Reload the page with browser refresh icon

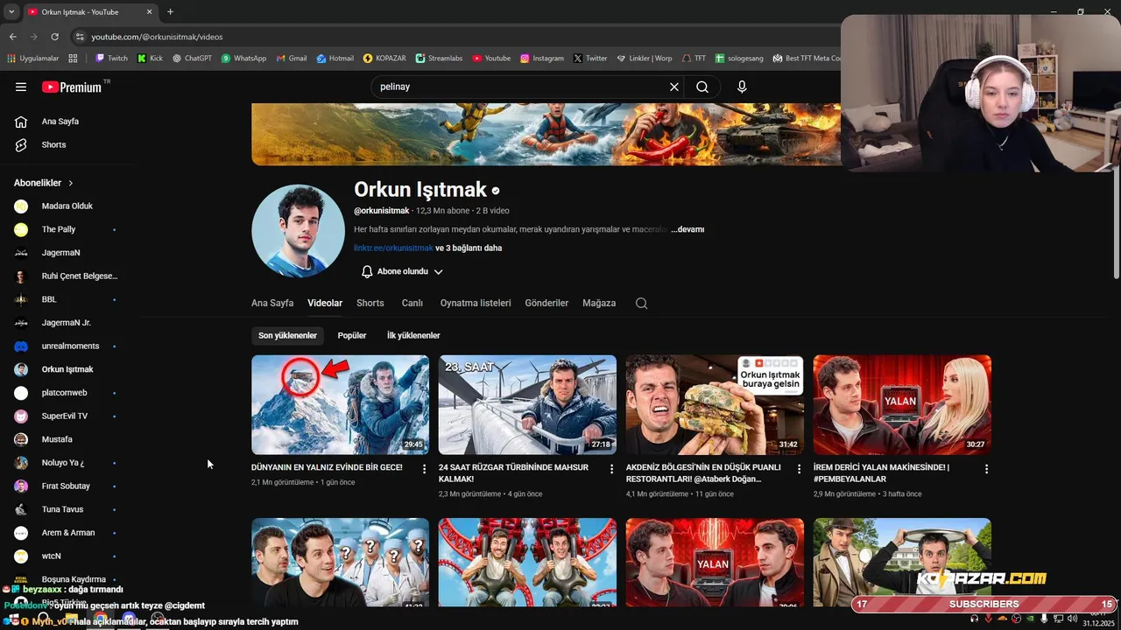pyautogui.click(x=54, y=37)
